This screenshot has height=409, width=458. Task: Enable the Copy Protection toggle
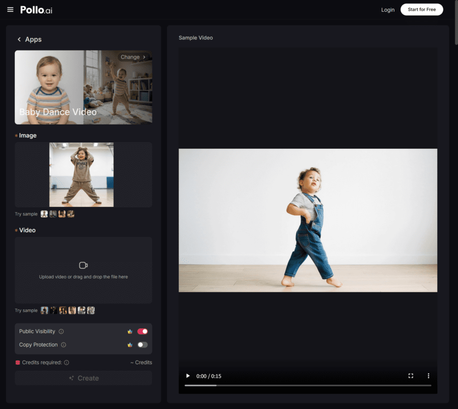tap(142, 345)
